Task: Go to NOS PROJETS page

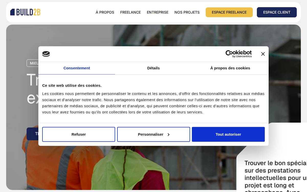Action: tap(187, 12)
